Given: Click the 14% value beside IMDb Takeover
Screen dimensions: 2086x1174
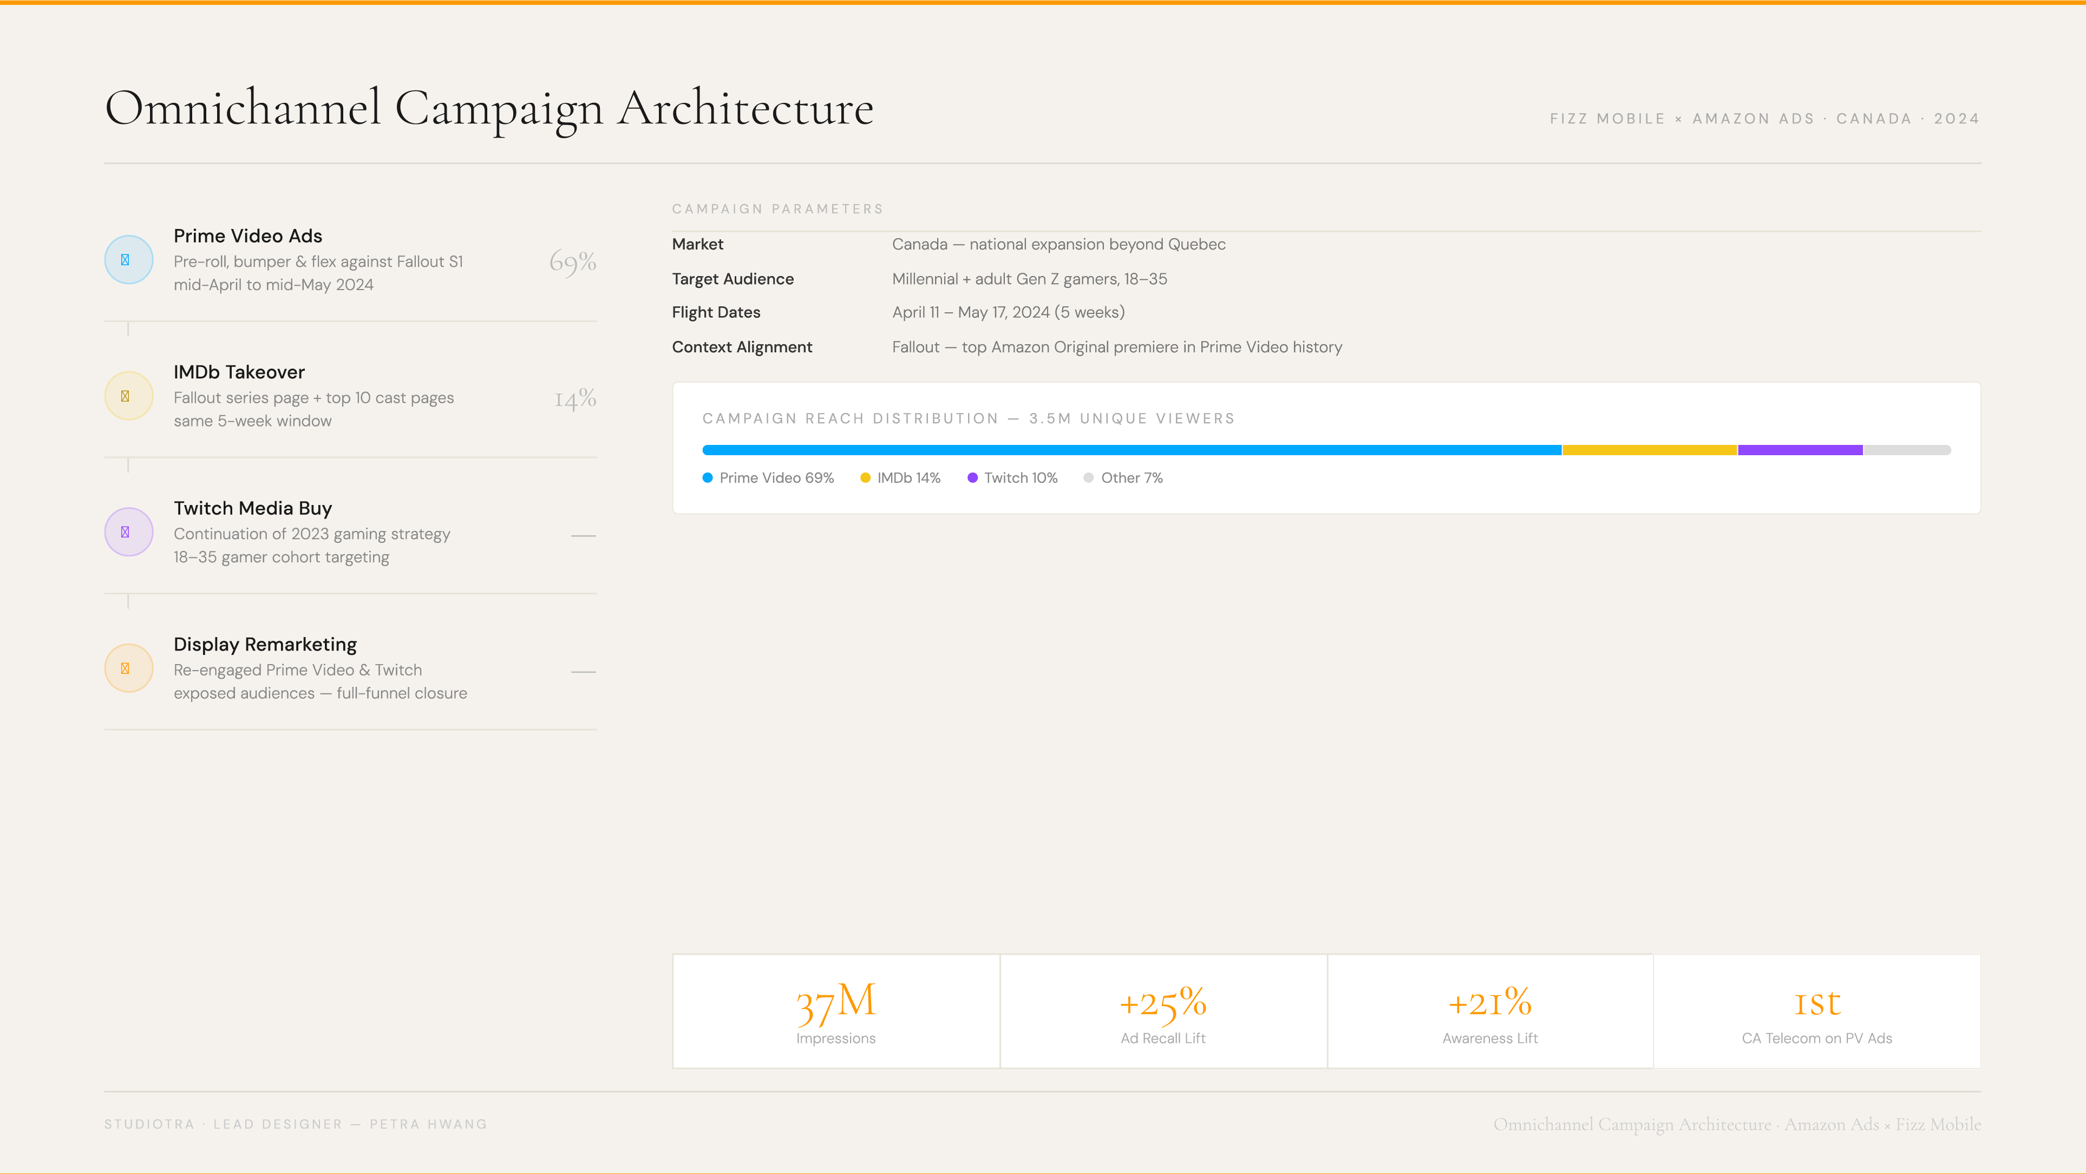Looking at the screenshot, I should pyautogui.click(x=575, y=398).
